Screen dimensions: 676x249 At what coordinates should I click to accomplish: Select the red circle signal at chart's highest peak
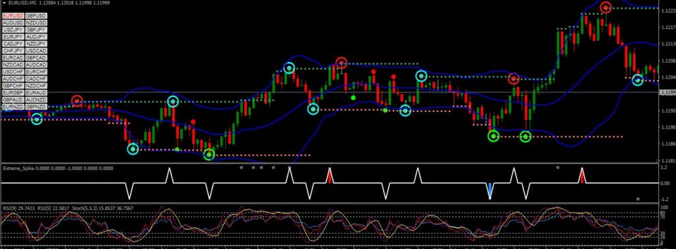[606, 7]
